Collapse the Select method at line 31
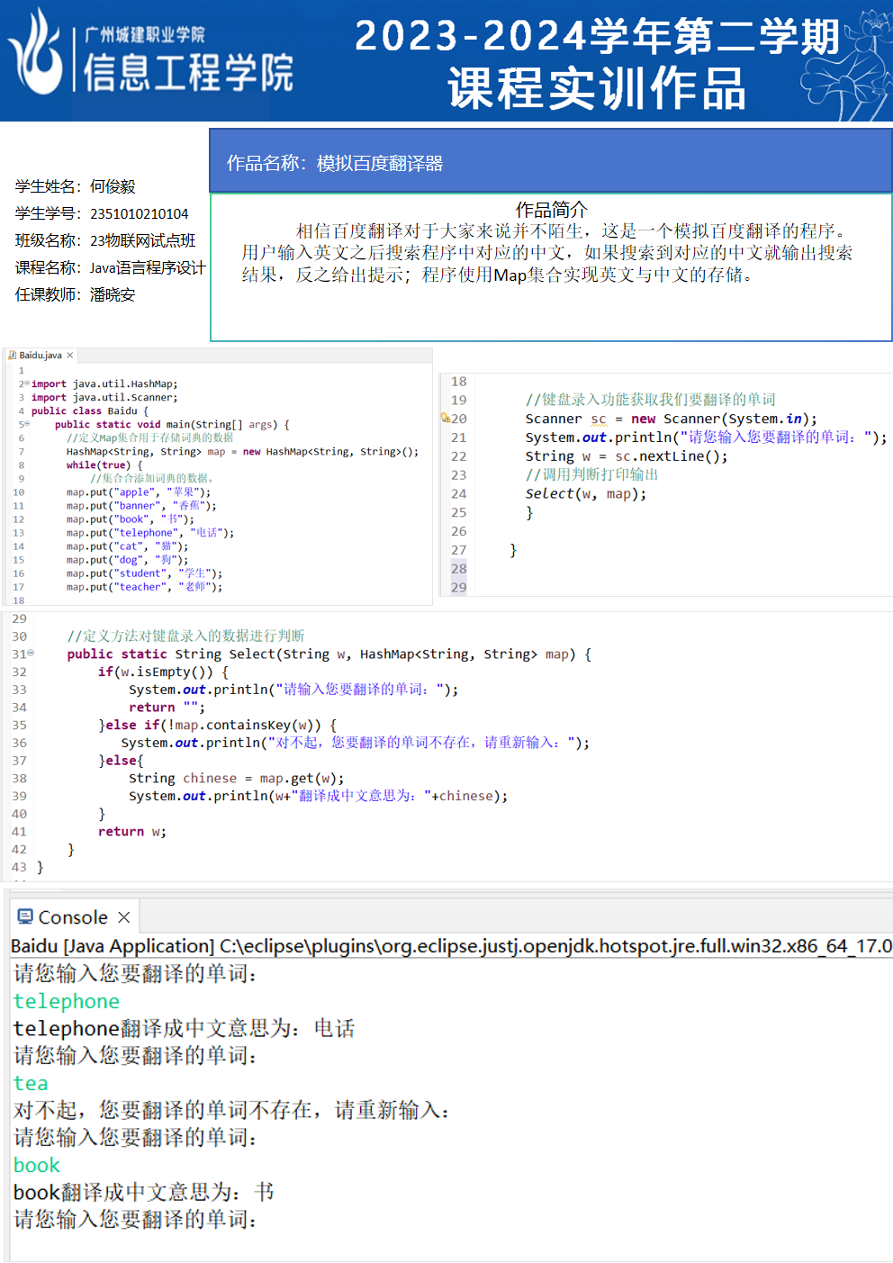The image size is (893, 1263). click(31, 654)
